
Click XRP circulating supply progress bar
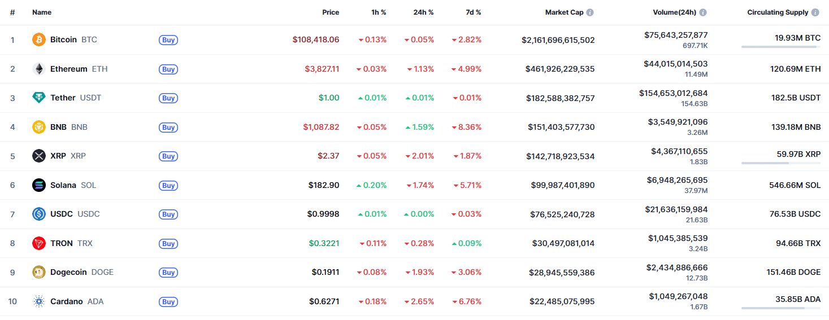pos(781,163)
